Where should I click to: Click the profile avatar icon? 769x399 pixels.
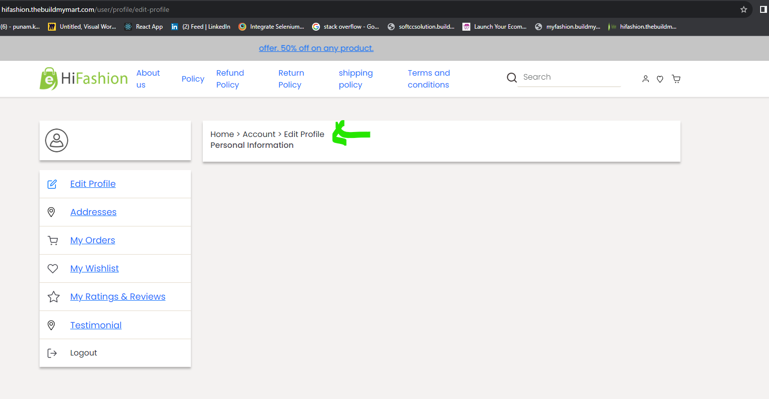pos(57,140)
